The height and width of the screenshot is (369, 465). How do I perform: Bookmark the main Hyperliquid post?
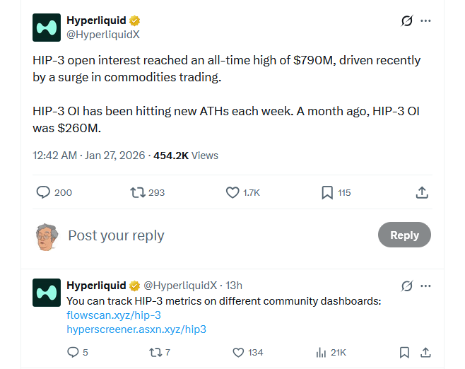328,192
